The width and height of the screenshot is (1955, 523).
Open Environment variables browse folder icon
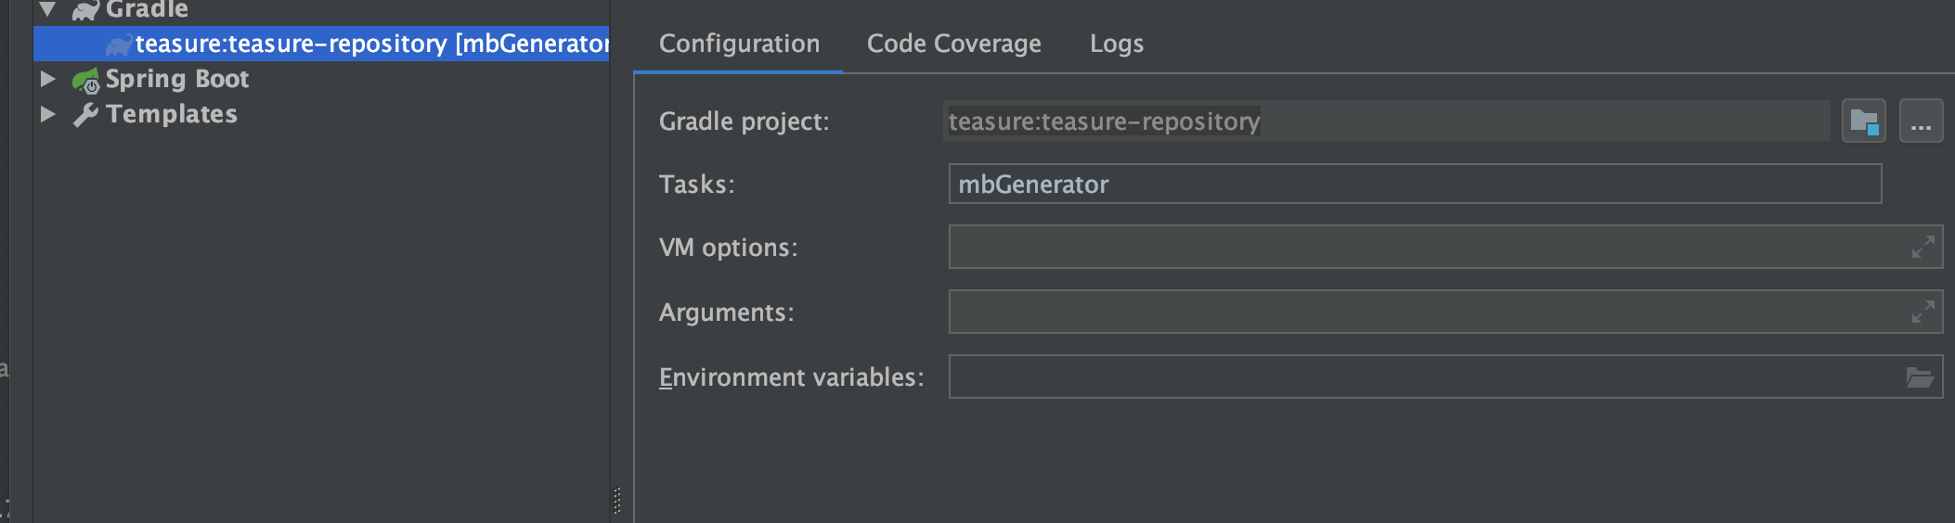(x=1919, y=377)
